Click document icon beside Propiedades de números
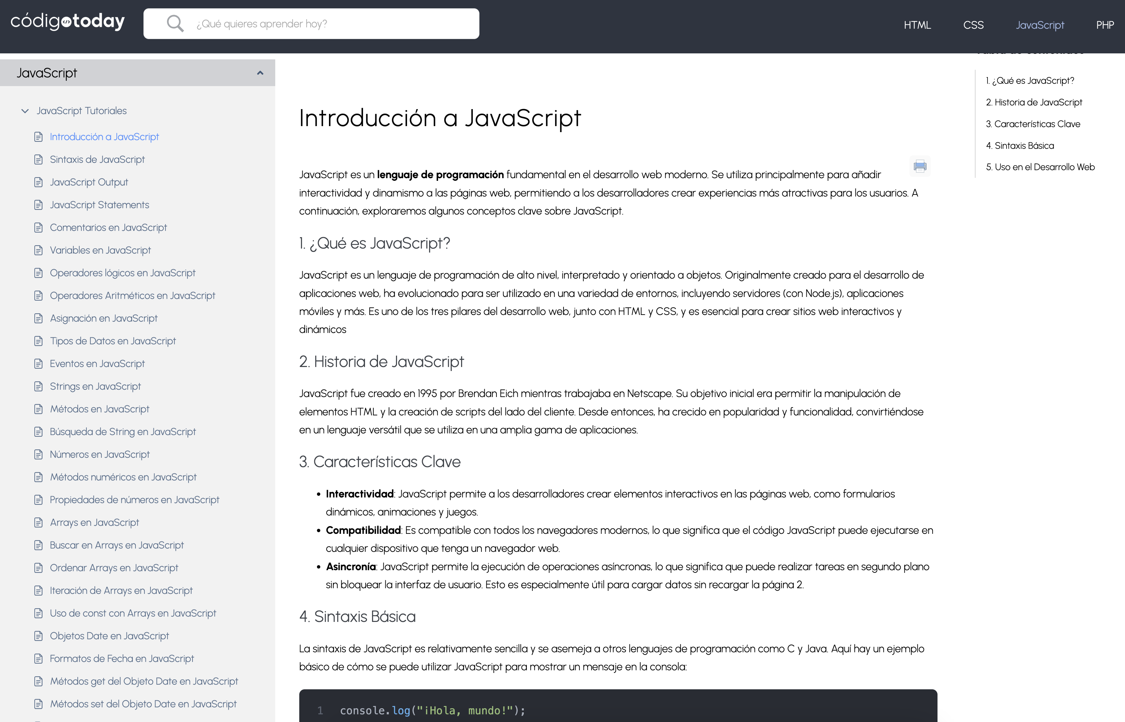This screenshot has height=722, width=1125. tap(38, 500)
